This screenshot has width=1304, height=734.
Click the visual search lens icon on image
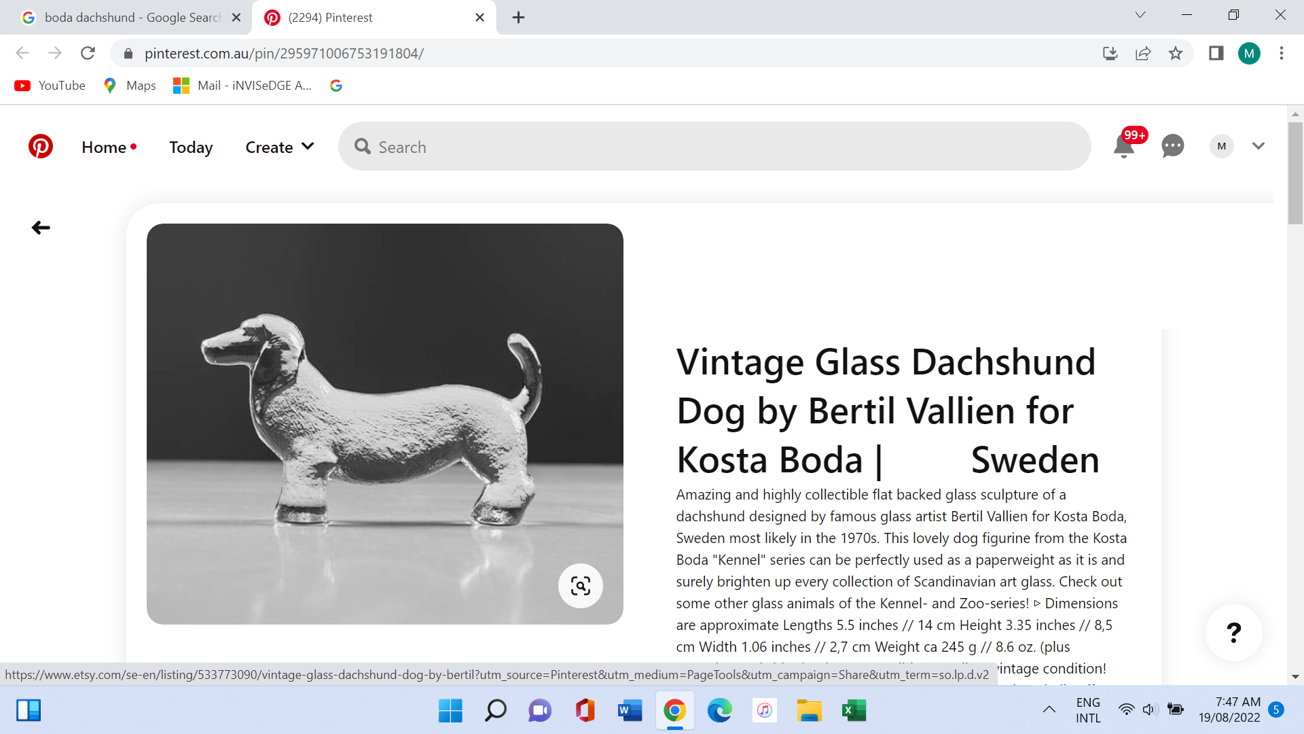pos(581,586)
